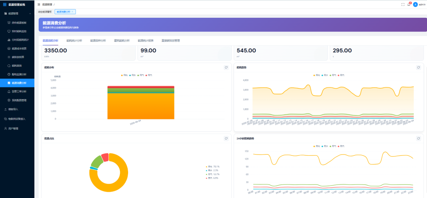
Task: Collapse the sidebar with the hamburger icon
Action: 39,5
